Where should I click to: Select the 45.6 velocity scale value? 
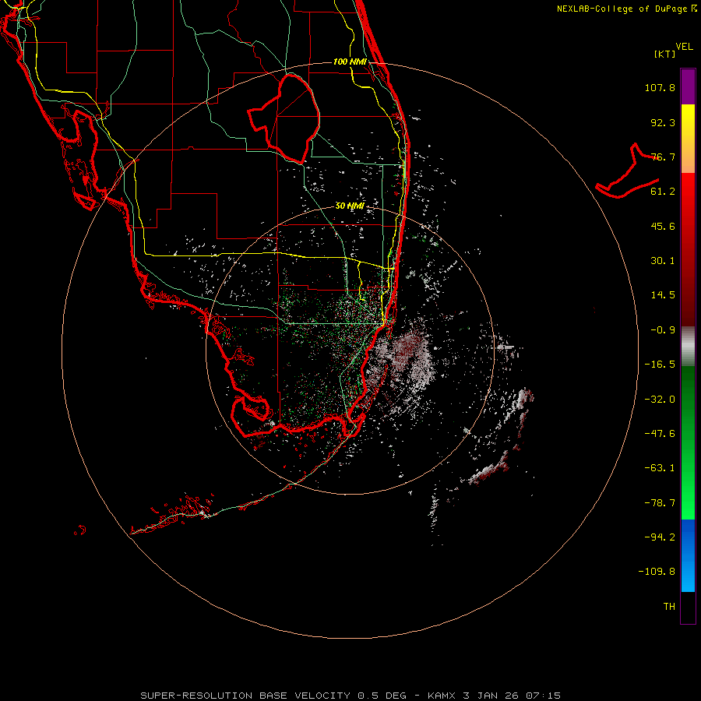(663, 226)
